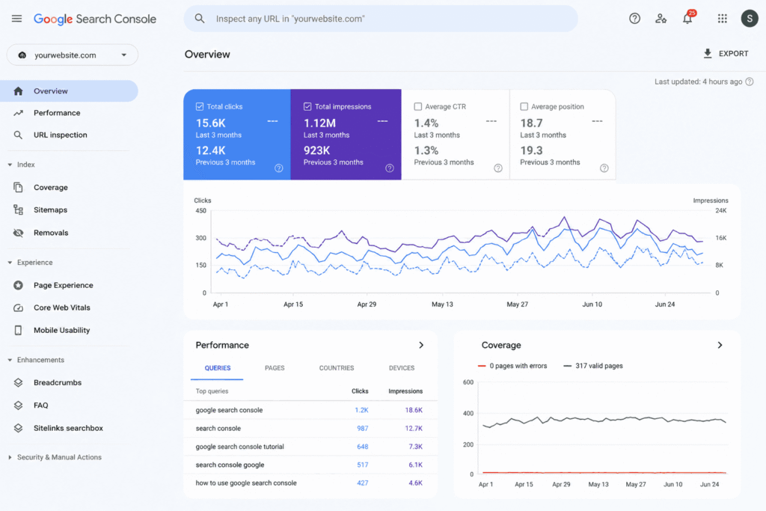Open the Sitelinks searchbox report
This screenshot has height=511, width=766.
[69, 428]
